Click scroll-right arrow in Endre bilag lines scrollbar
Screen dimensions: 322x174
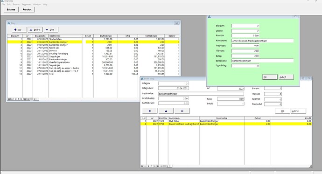coord(310,166)
